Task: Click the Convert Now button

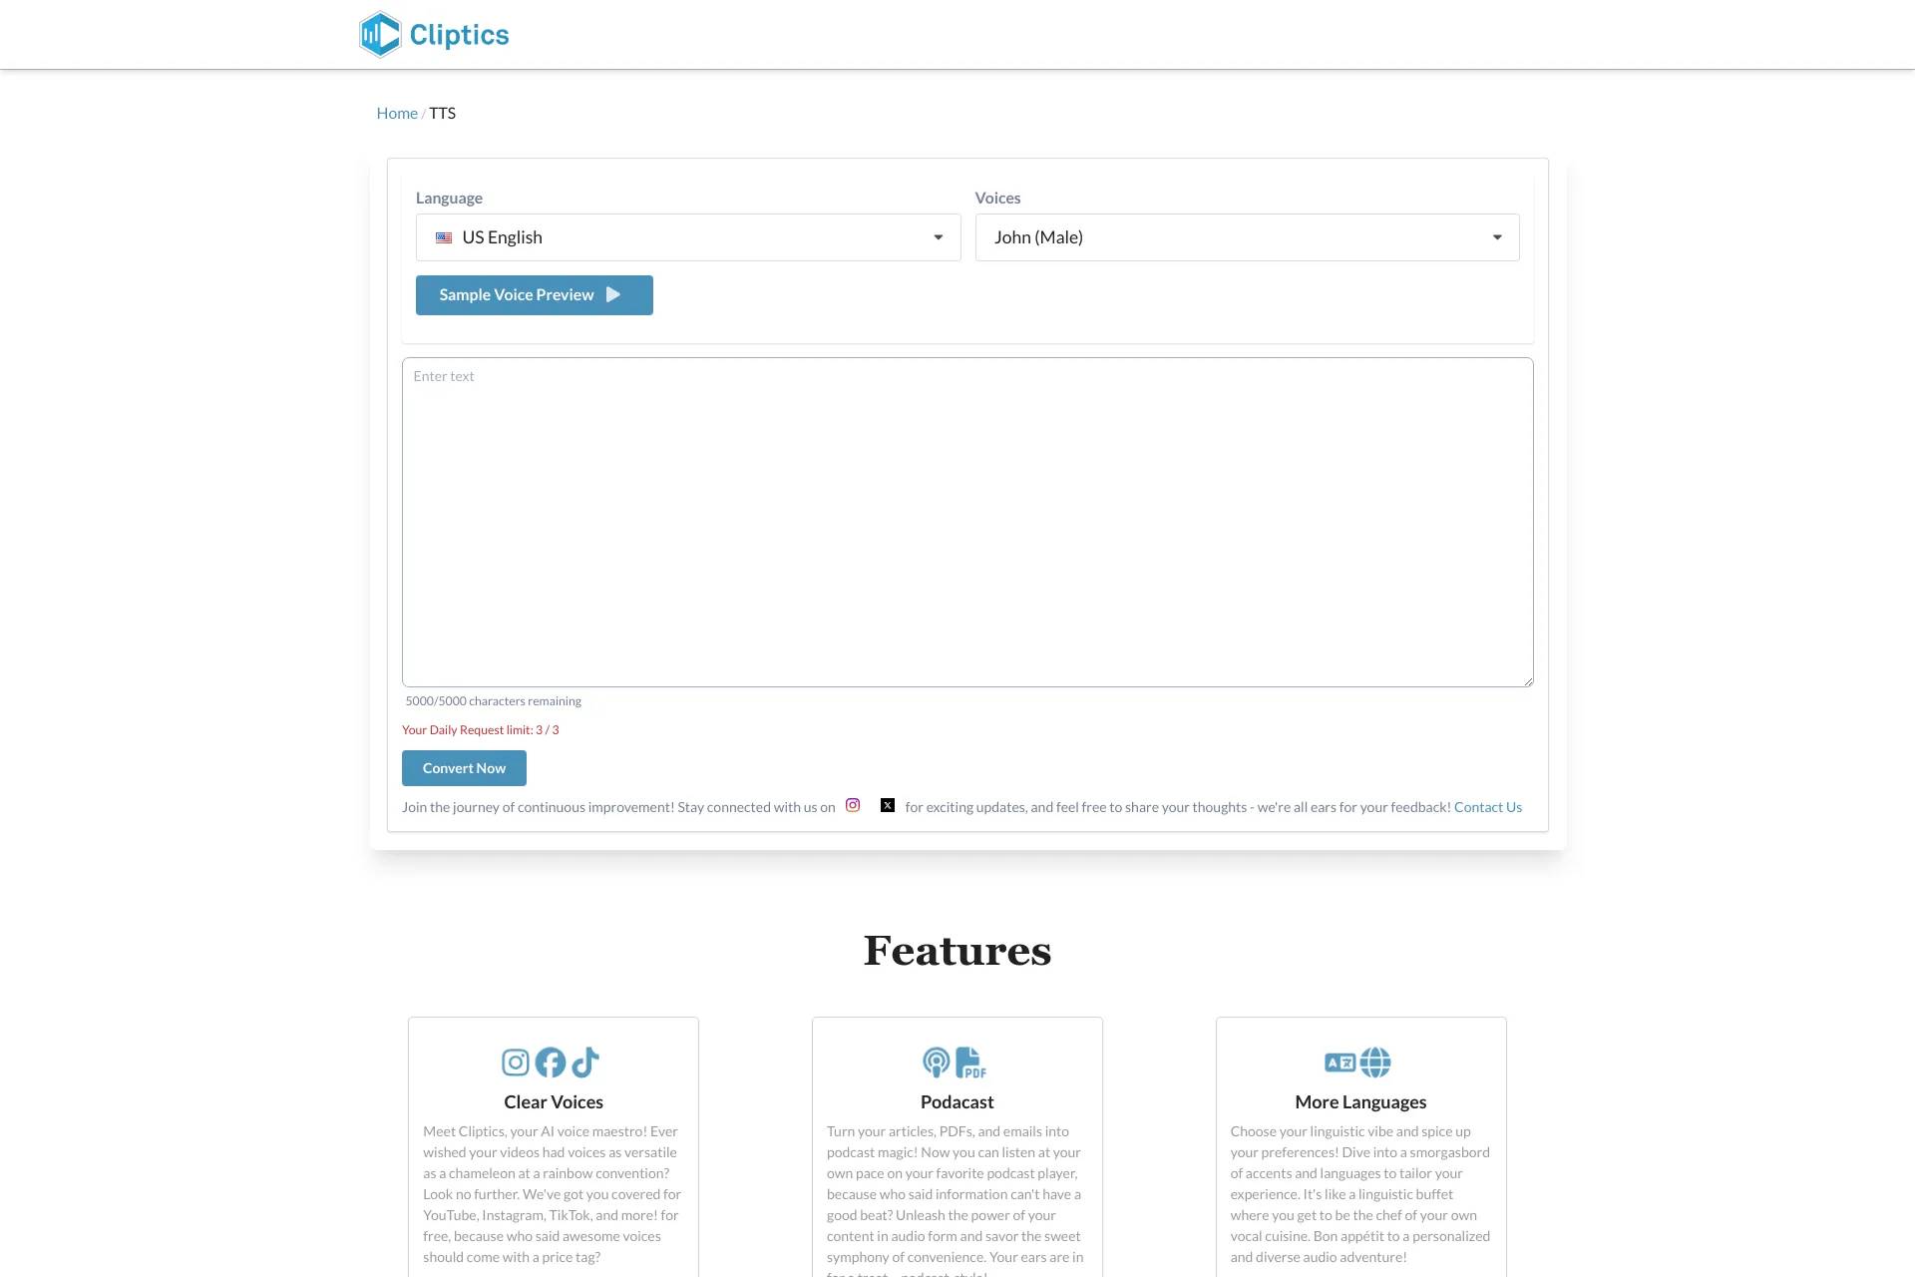Action: point(463,767)
